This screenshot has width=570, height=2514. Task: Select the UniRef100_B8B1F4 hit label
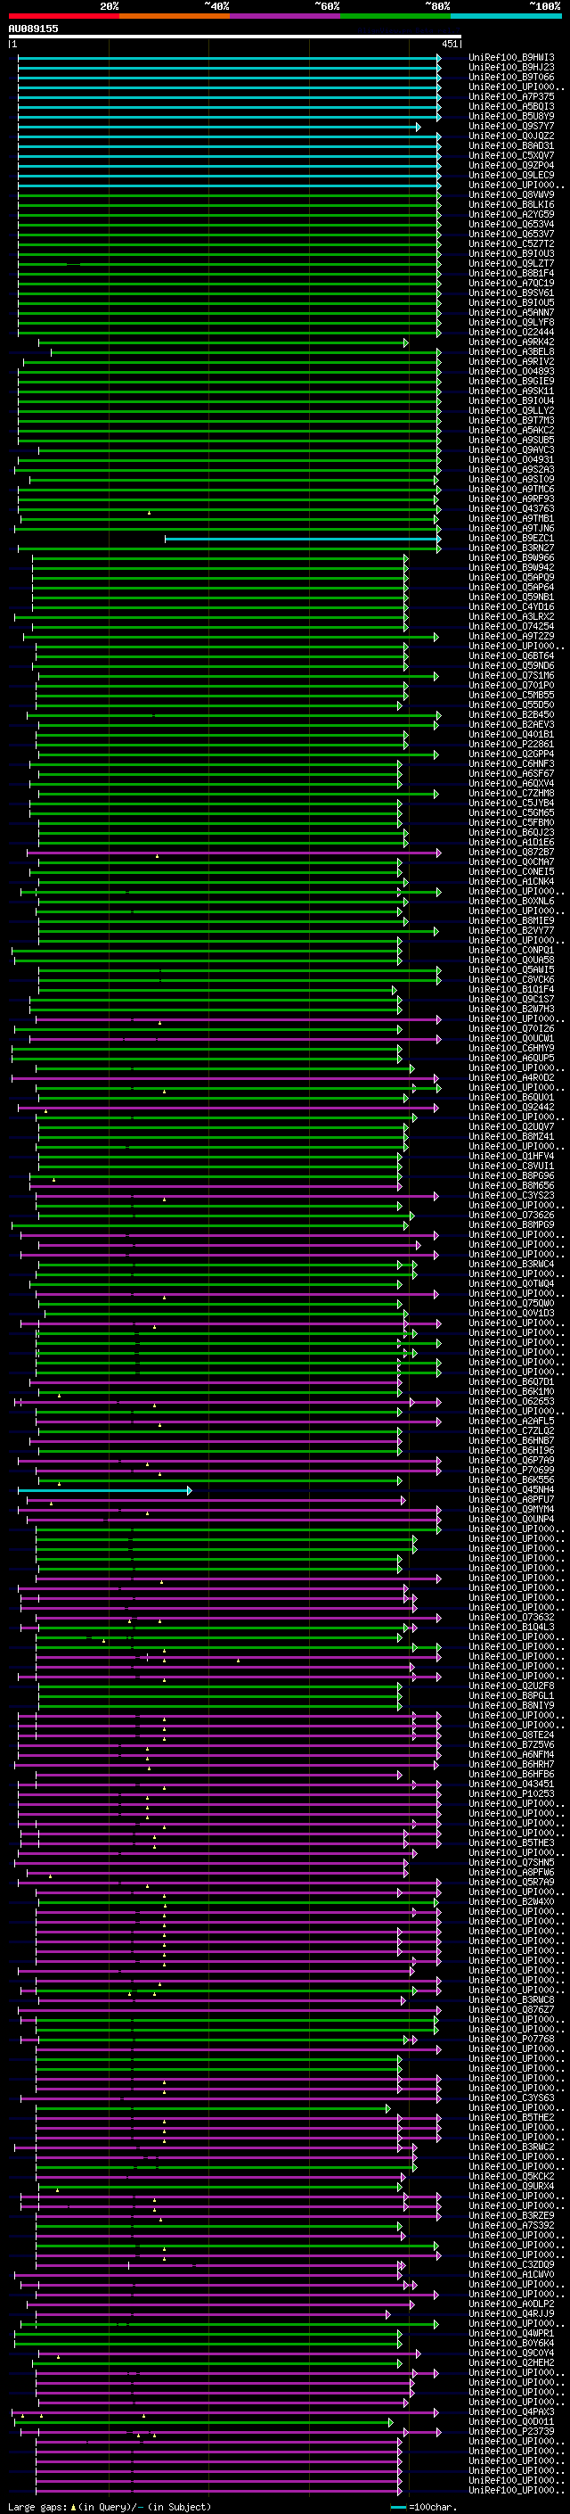pyautogui.click(x=511, y=273)
